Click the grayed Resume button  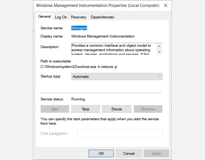point(148,109)
